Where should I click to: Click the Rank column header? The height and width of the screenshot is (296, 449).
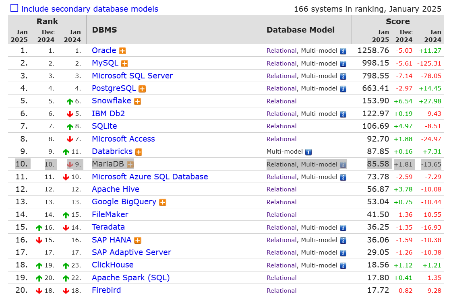pos(47,21)
